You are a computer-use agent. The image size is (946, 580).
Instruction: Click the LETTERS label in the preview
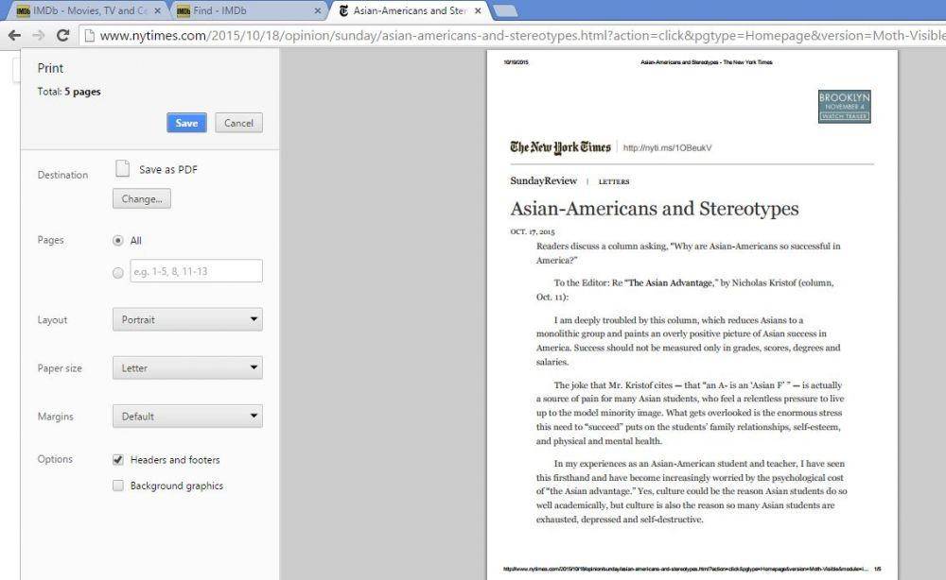point(614,181)
